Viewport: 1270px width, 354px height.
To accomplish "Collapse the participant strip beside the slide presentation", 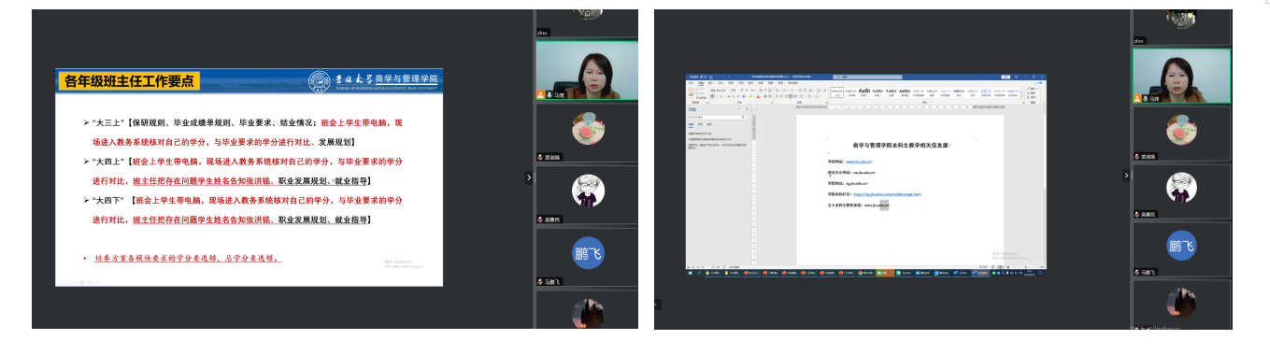I will 529,177.
